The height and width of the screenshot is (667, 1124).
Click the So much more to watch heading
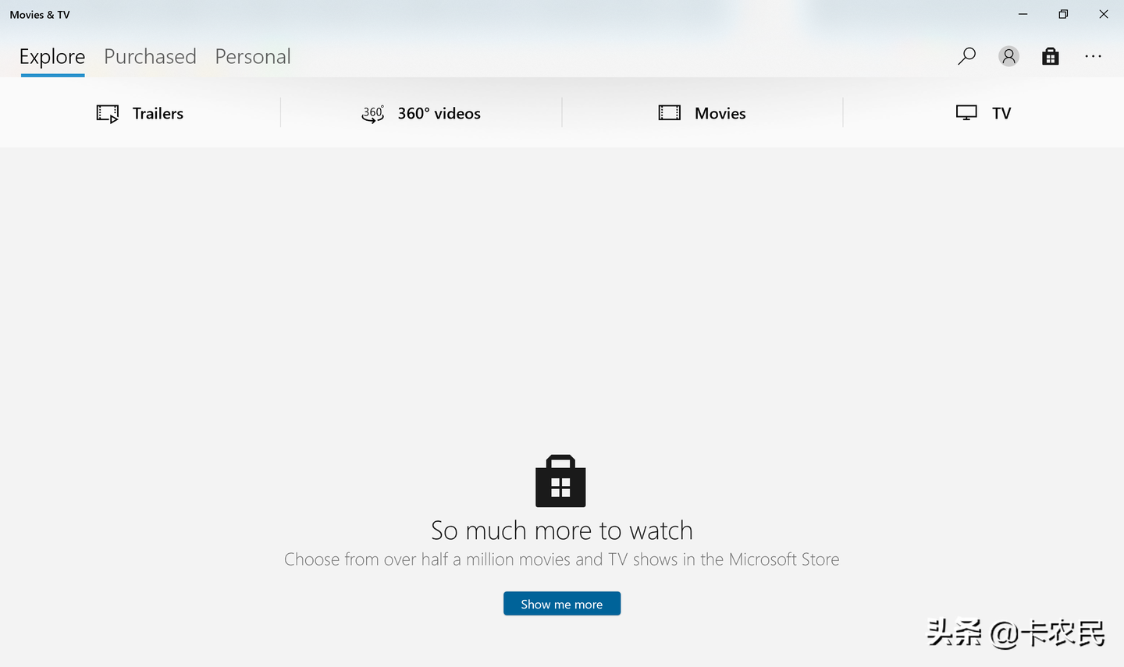562,530
